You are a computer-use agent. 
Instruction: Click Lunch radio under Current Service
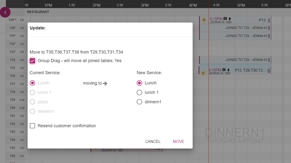(x=32, y=83)
